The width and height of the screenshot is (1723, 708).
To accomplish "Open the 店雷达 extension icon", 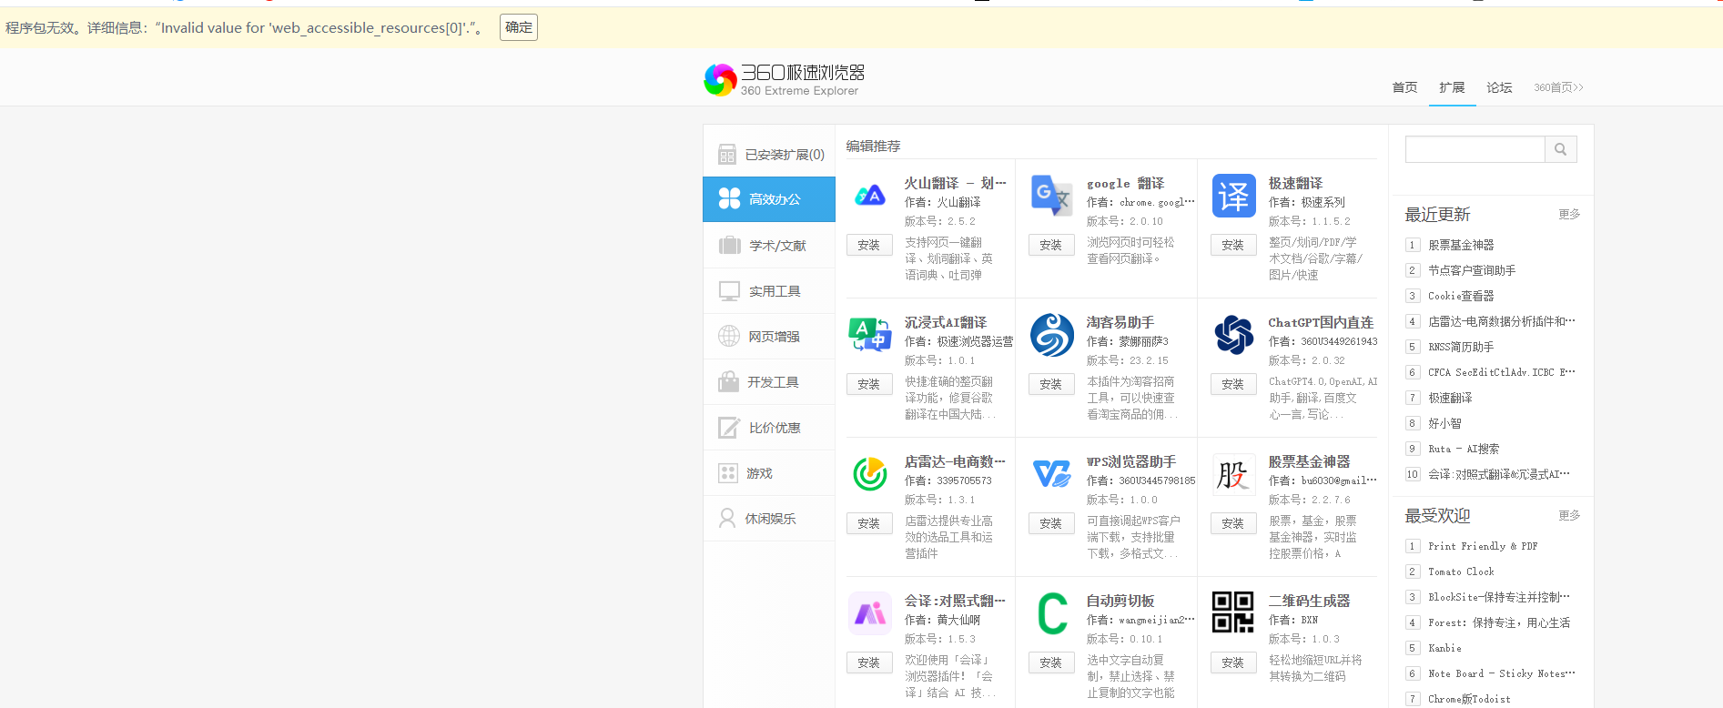I will pyautogui.click(x=870, y=474).
